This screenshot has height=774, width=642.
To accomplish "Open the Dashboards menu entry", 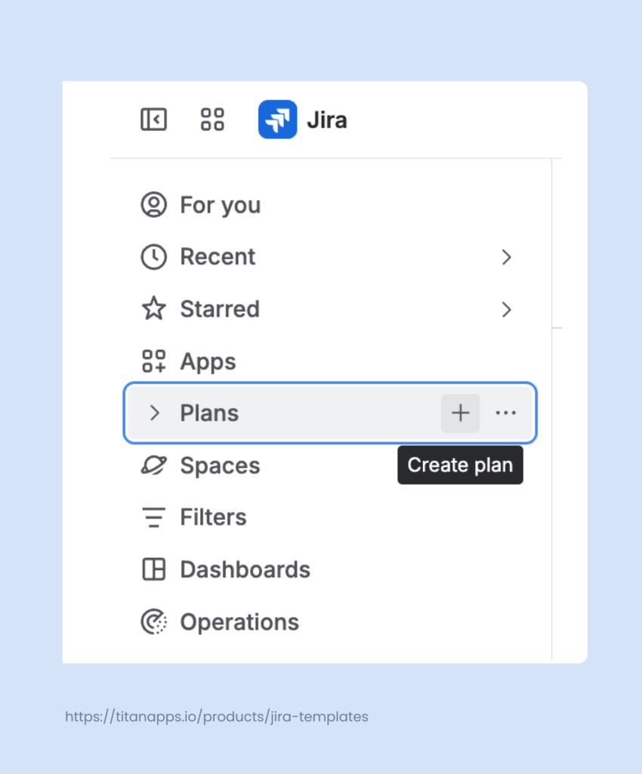I will 245,569.
